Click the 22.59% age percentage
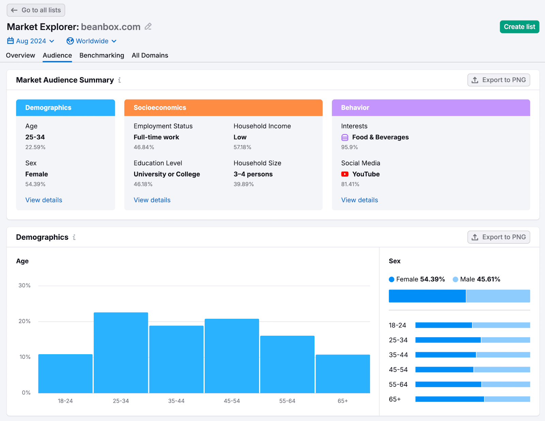 [x=35, y=147]
